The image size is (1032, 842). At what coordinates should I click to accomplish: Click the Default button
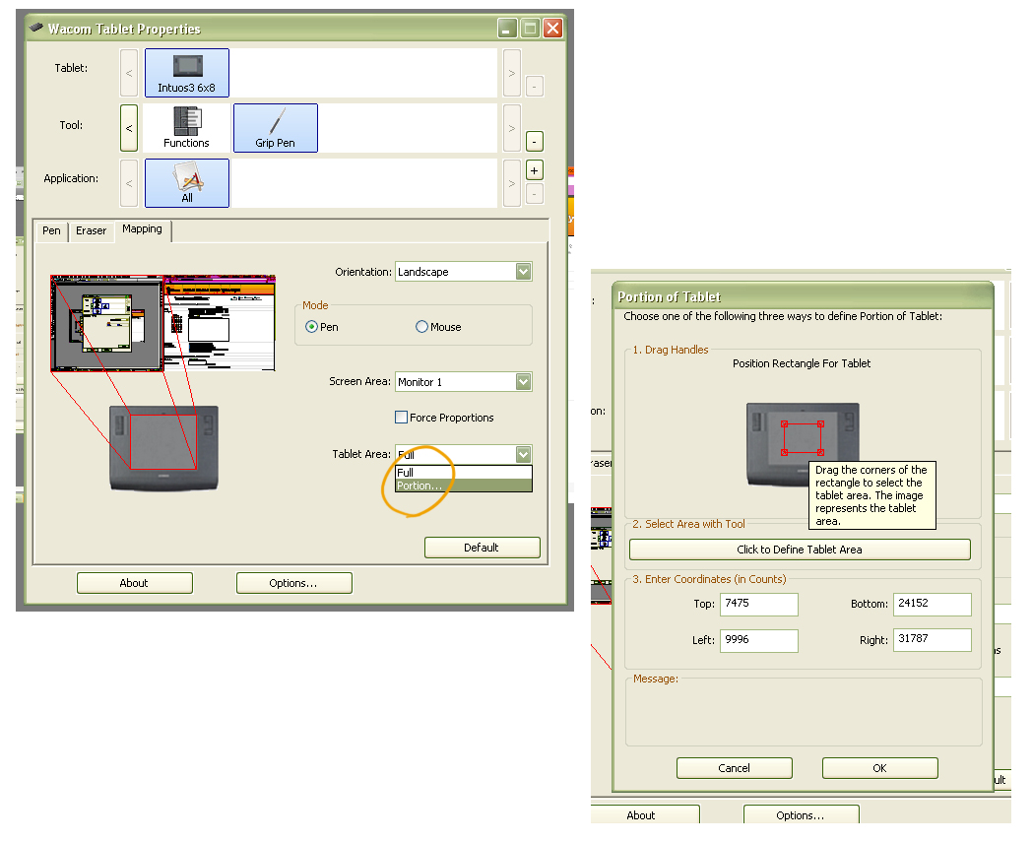[x=482, y=548]
